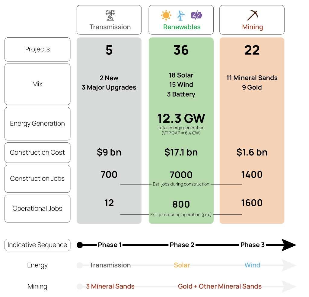The width and height of the screenshot is (309, 297).
Task: Select the Construction Jobs label box
Action: pos(37,179)
